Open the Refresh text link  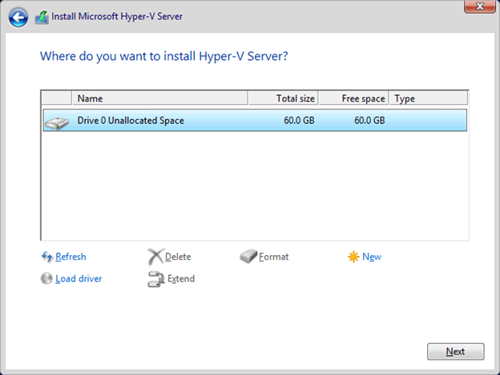point(71,257)
